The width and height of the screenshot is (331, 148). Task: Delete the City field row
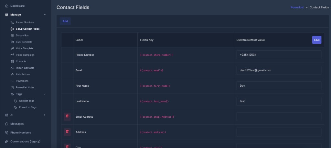pyautogui.click(x=67, y=146)
